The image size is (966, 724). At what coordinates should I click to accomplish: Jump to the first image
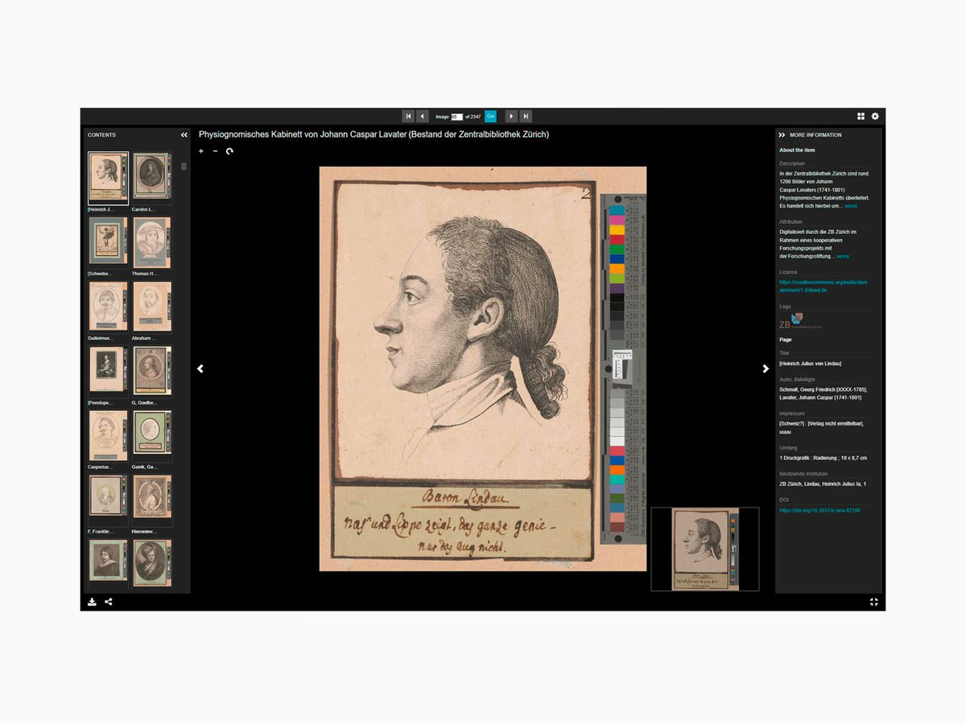point(408,117)
